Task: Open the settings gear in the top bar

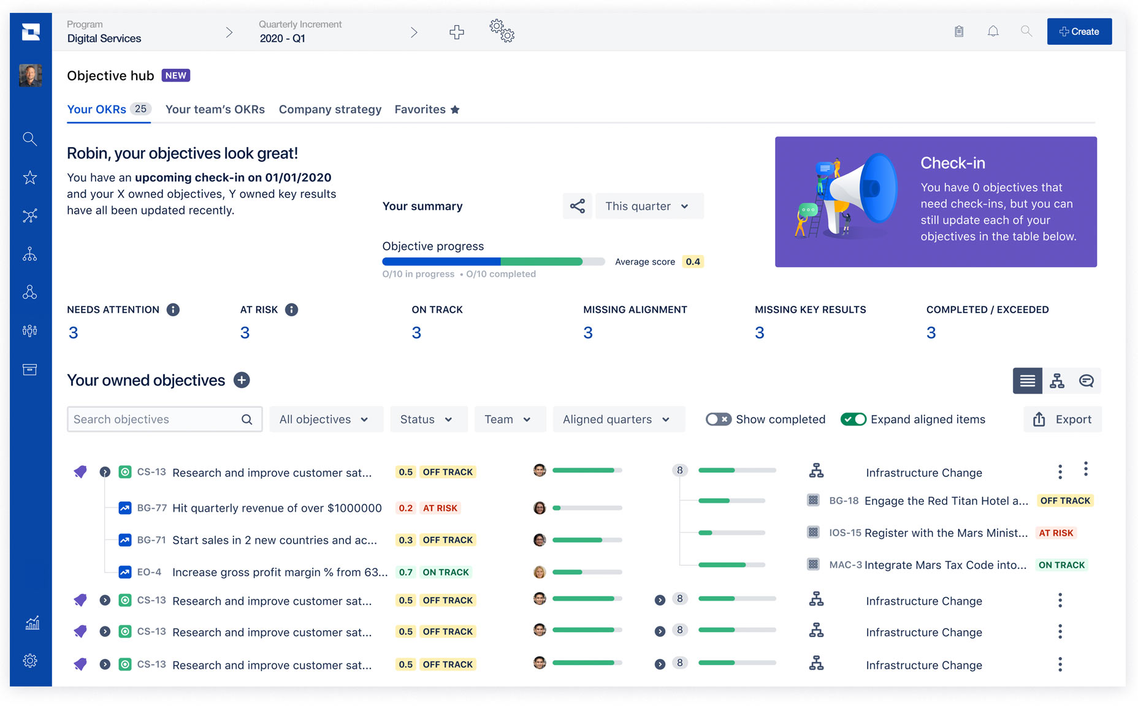Action: (502, 31)
